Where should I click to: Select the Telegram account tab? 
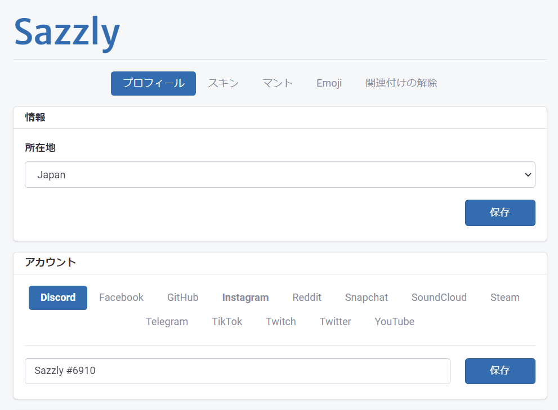[167, 322]
